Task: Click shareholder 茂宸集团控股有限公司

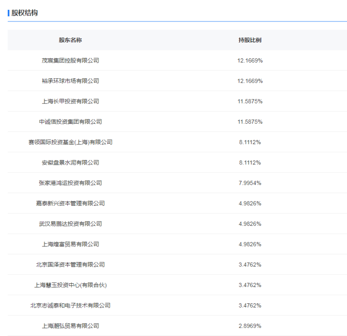Action: (x=71, y=60)
